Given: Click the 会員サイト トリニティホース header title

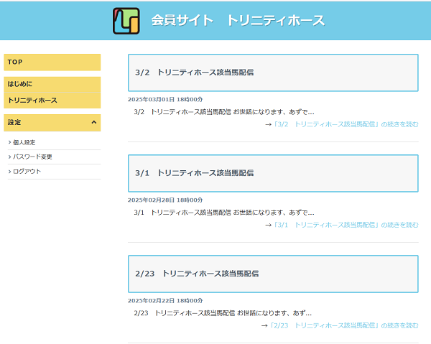Looking at the screenshot, I should 238,20.
